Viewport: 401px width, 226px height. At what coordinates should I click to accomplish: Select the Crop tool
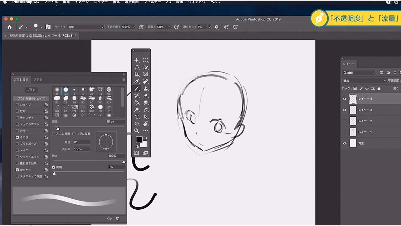tap(137, 74)
